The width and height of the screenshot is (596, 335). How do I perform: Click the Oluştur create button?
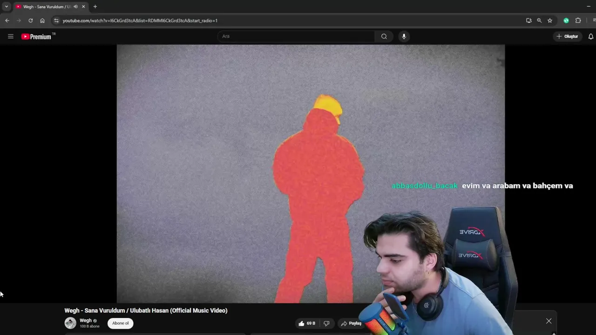pyautogui.click(x=567, y=36)
